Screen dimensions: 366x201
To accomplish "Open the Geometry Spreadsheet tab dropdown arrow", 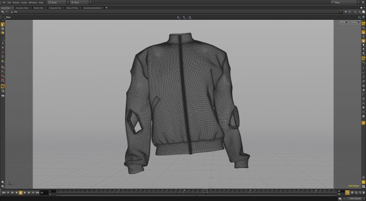I will 103,8.
